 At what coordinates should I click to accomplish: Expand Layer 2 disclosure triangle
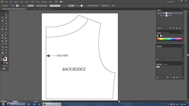pyautogui.click(x=164, y=13)
